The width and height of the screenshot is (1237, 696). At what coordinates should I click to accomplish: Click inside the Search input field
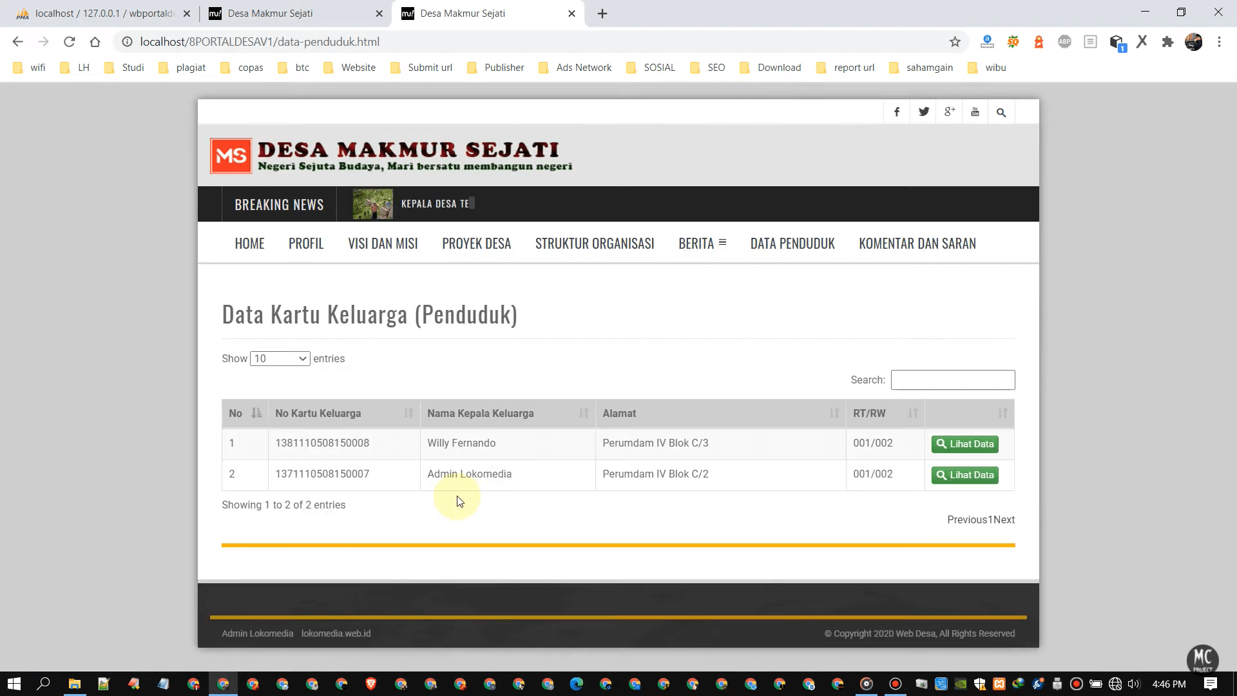tap(952, 380)
